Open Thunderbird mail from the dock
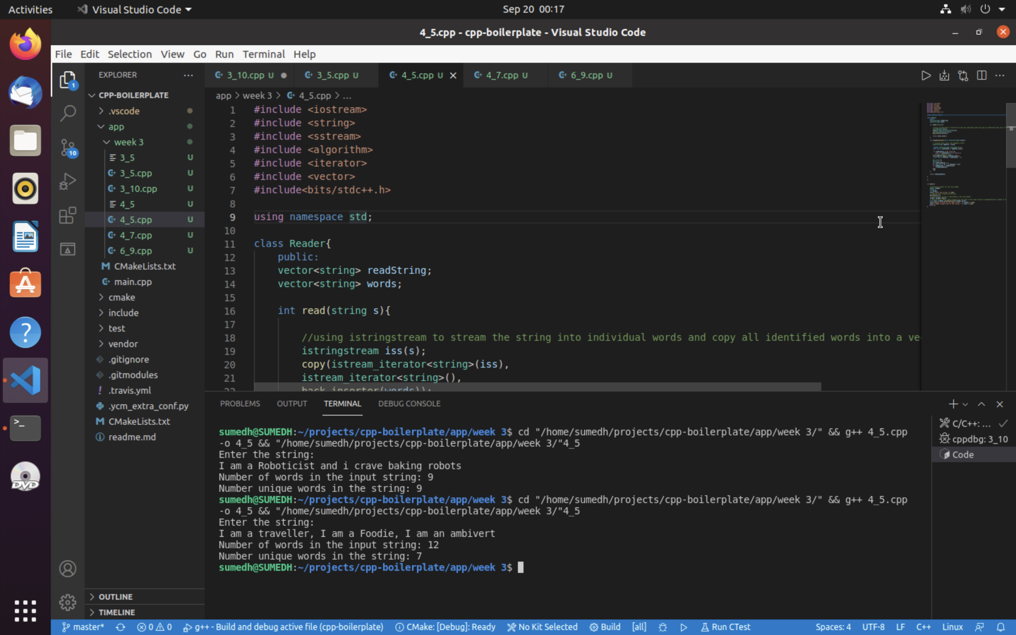Image resolution: width=1016 pixels, height=635 pixels. [x=25, y=92]
